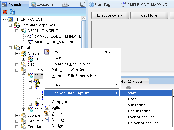Click the Generate gear icon in menu
The image size is (174, 130).
tap(47, 114)
